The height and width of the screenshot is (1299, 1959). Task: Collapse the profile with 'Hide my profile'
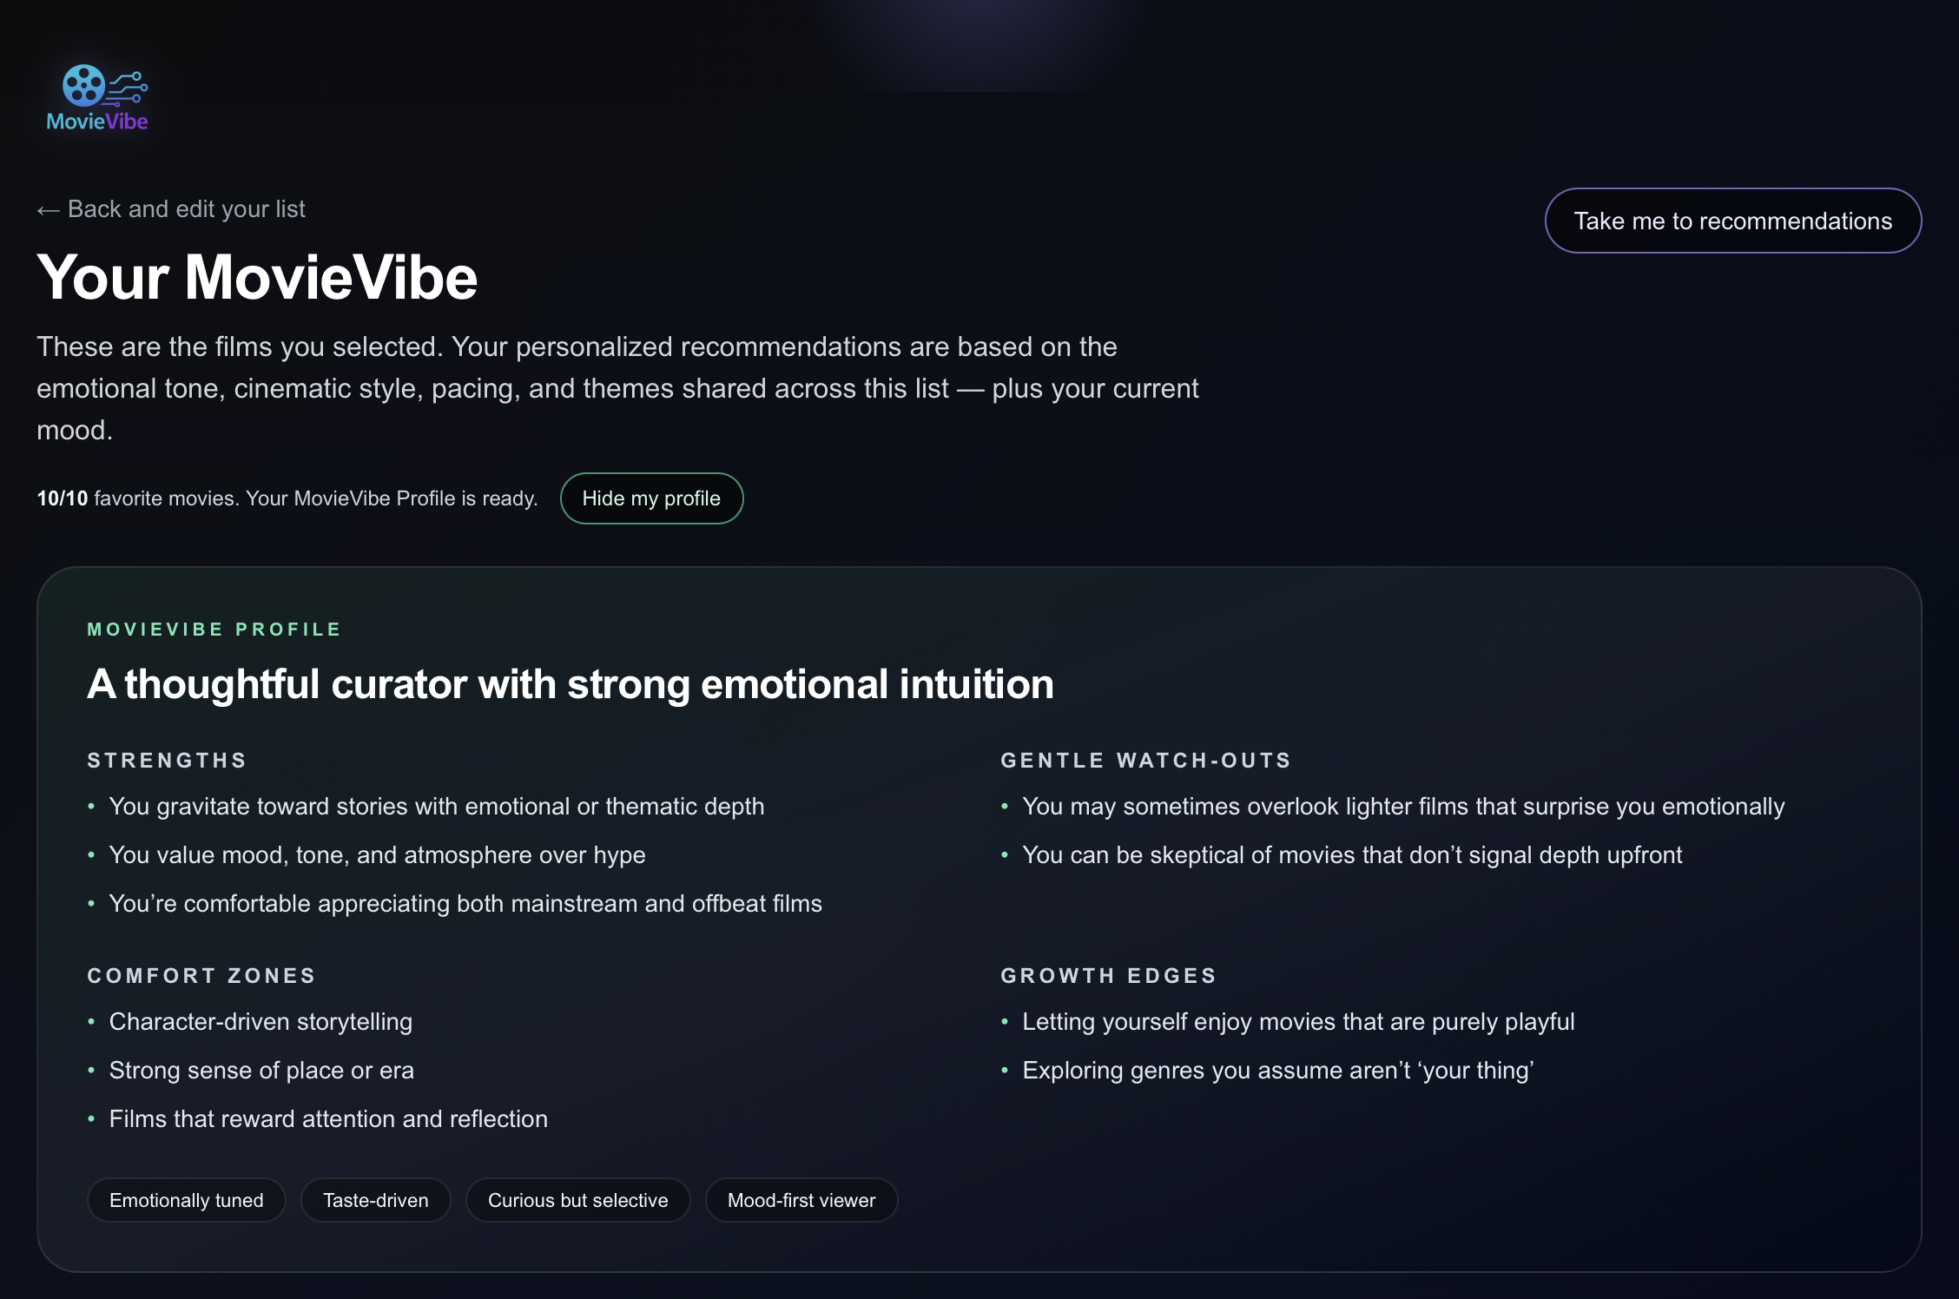tap(651, 498)
